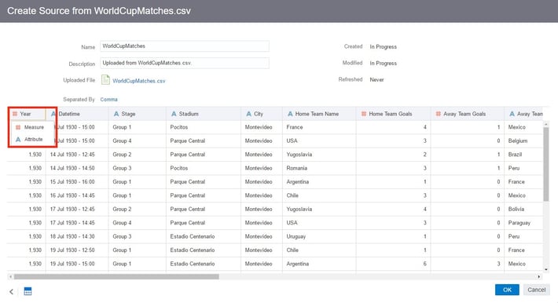Click the scroll-right arrow of the horizontal scrollbar

539,276
